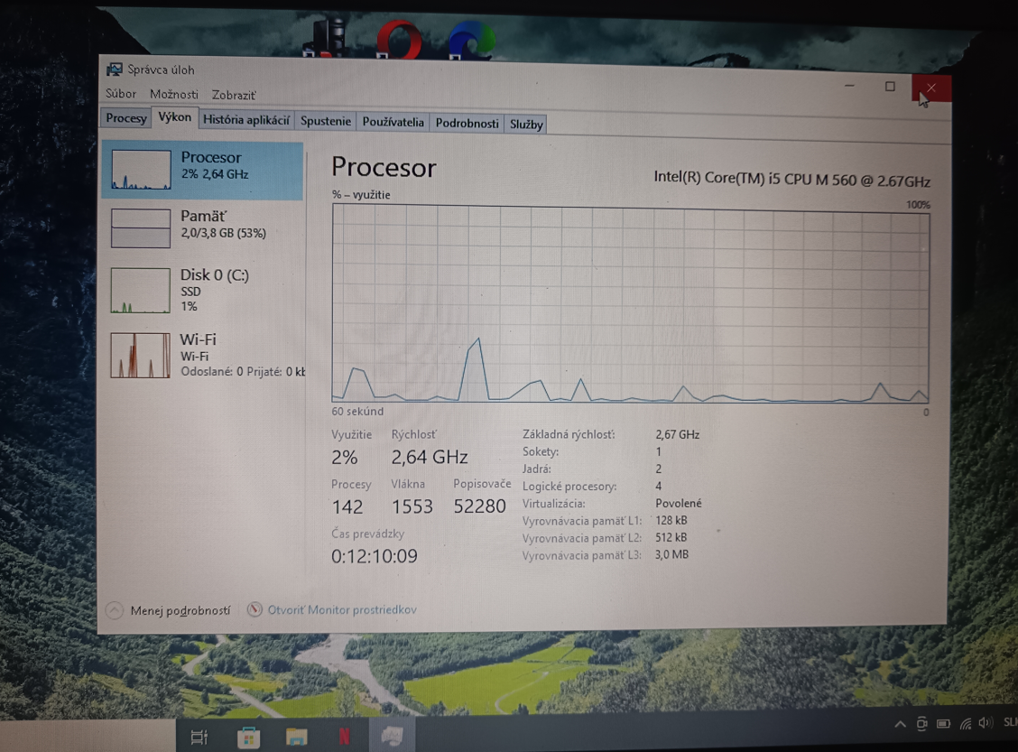Expand hidden icons with the tray chevron
Screen dimensions: 1018x752
(900, 722)
